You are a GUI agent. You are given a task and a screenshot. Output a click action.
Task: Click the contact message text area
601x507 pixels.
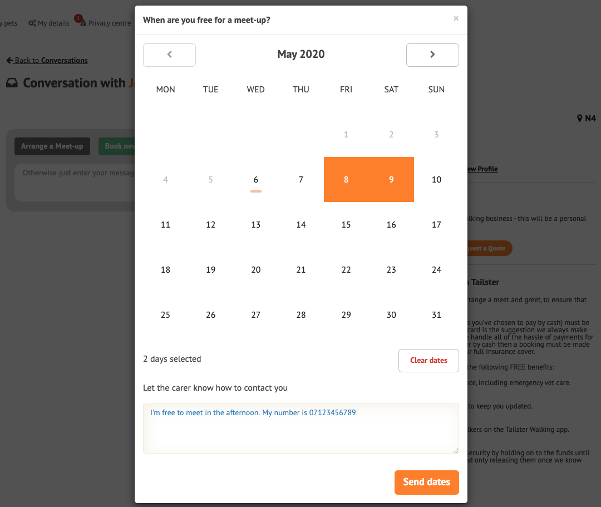[x=301, y=429]
